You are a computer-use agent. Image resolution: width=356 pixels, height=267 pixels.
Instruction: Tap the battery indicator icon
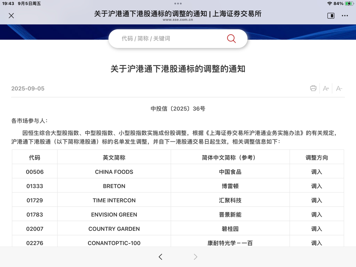349,3
